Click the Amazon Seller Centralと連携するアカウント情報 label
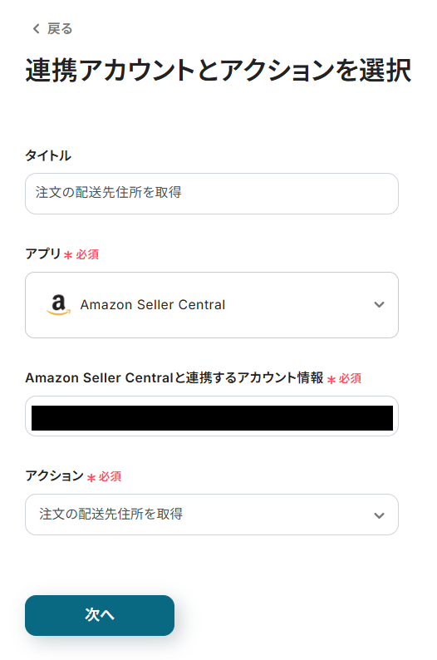 click(x=174, y=377)
